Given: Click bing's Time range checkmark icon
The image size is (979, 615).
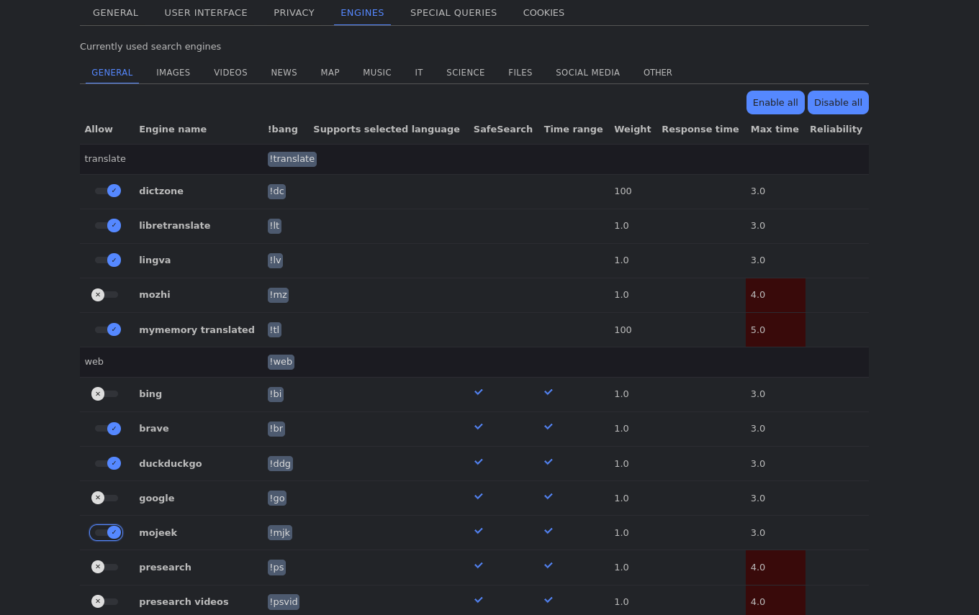Looking at the screenshot, I should (x=548, y=392).
